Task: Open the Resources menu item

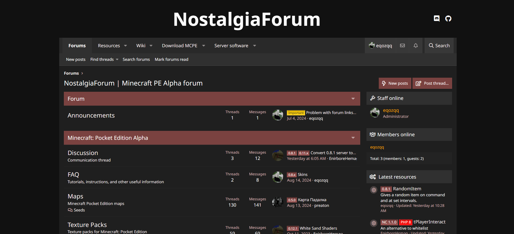Action: [109, 46]
